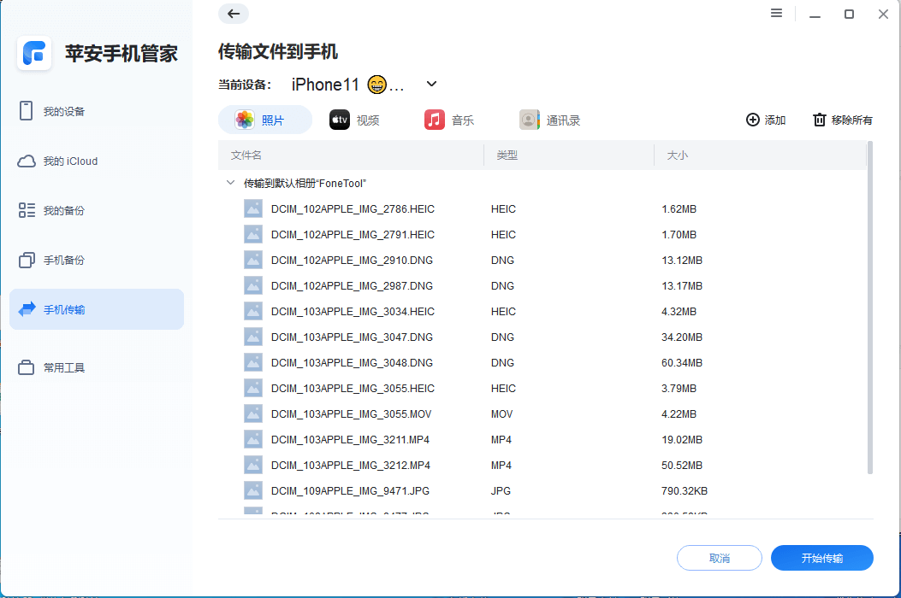The height and width of the screenshot is (598, 901).
Task: Open the hamburger menu at top right
Action: pyautogui.click(x=776, y=13)
